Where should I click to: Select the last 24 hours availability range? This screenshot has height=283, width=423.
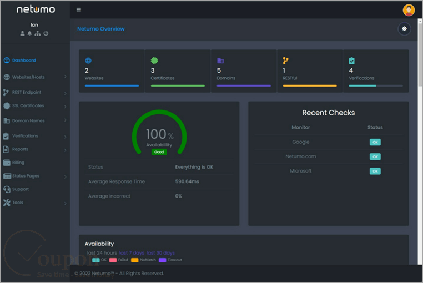[102, 253]
